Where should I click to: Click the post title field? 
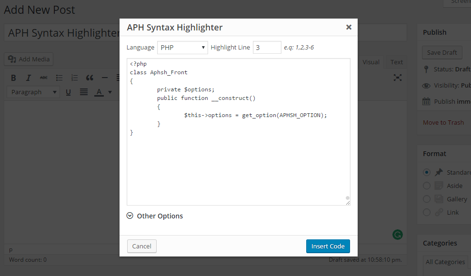pyautogui.click(x=205, y=32)
